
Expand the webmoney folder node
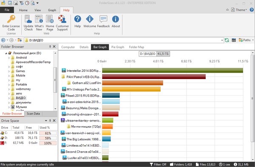[9, 89]
